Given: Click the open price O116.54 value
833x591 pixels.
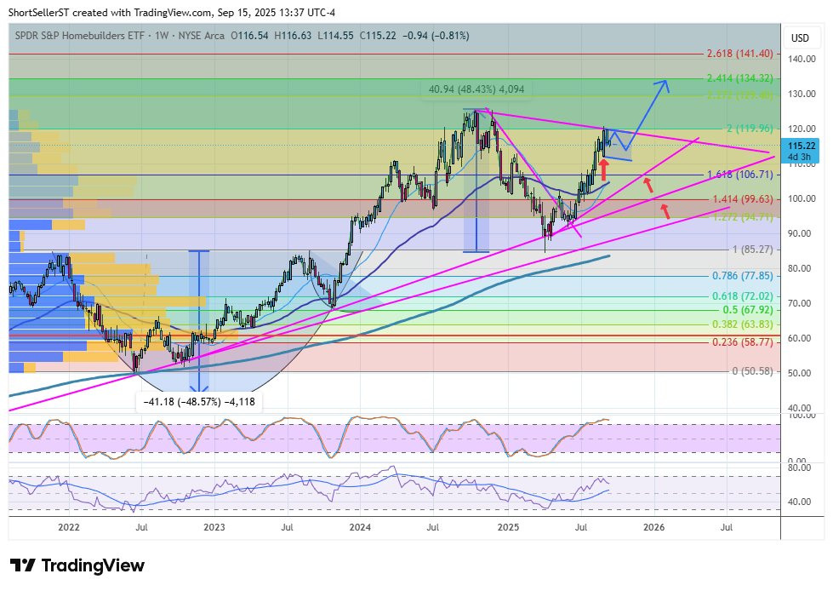Looking at the screenshot, I should click(249, 36).
